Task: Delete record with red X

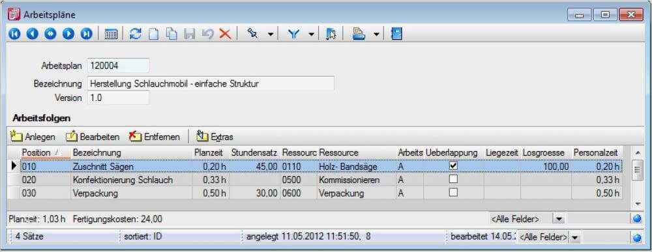Action: point(225,34)
